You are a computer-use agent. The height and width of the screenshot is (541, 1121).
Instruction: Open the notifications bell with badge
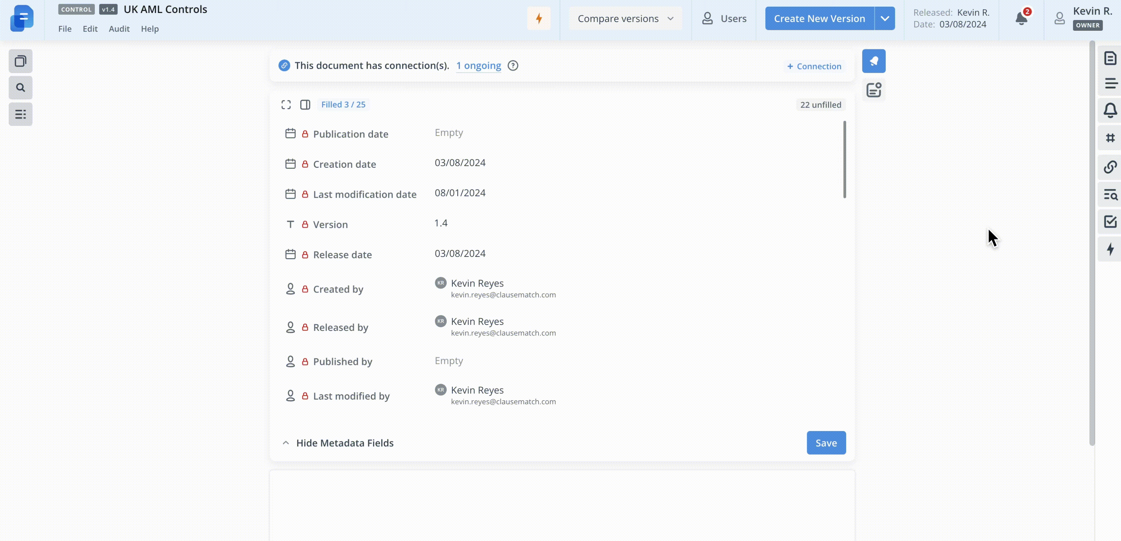(1021, 18)
